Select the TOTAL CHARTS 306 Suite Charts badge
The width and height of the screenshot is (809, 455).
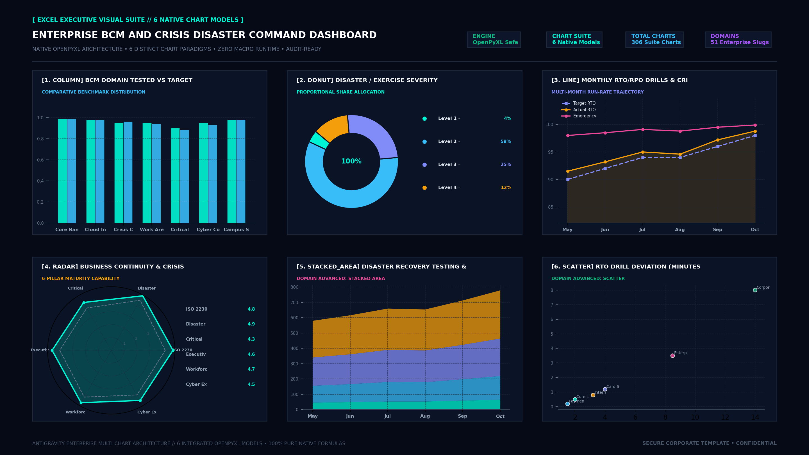pos(654,40)
